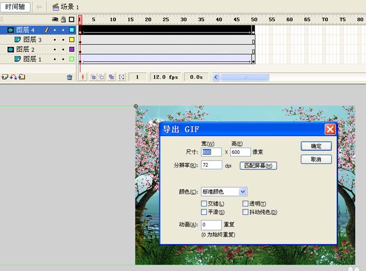Click frame 50 on timeline ruler

(254, 20)
